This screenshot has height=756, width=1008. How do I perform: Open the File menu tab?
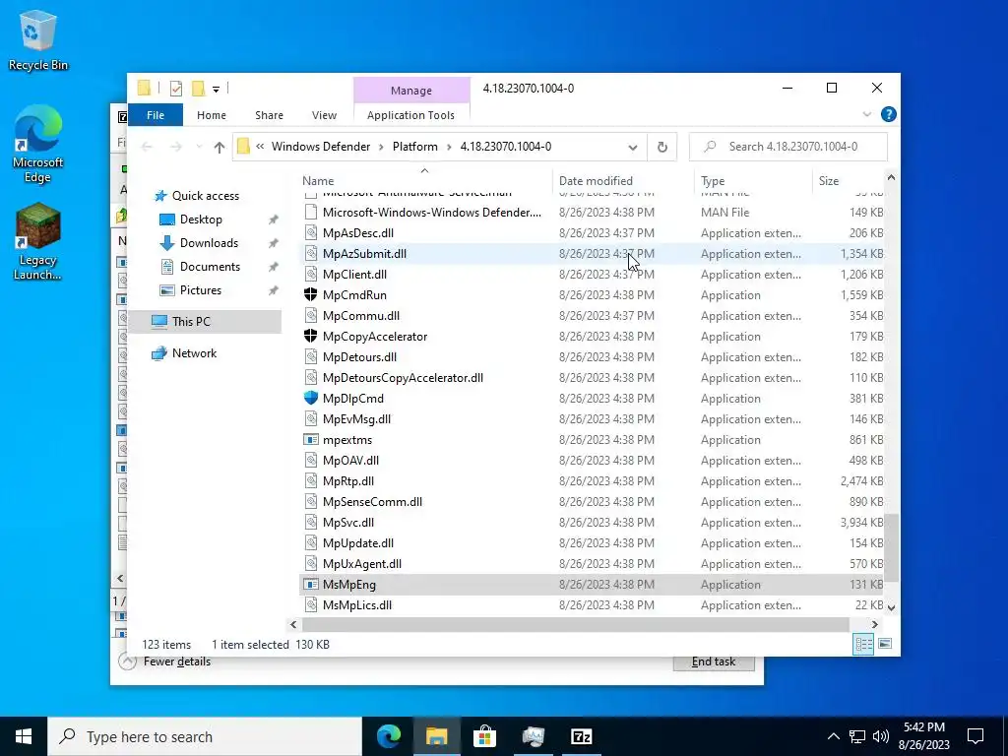(x=156, y=115)
